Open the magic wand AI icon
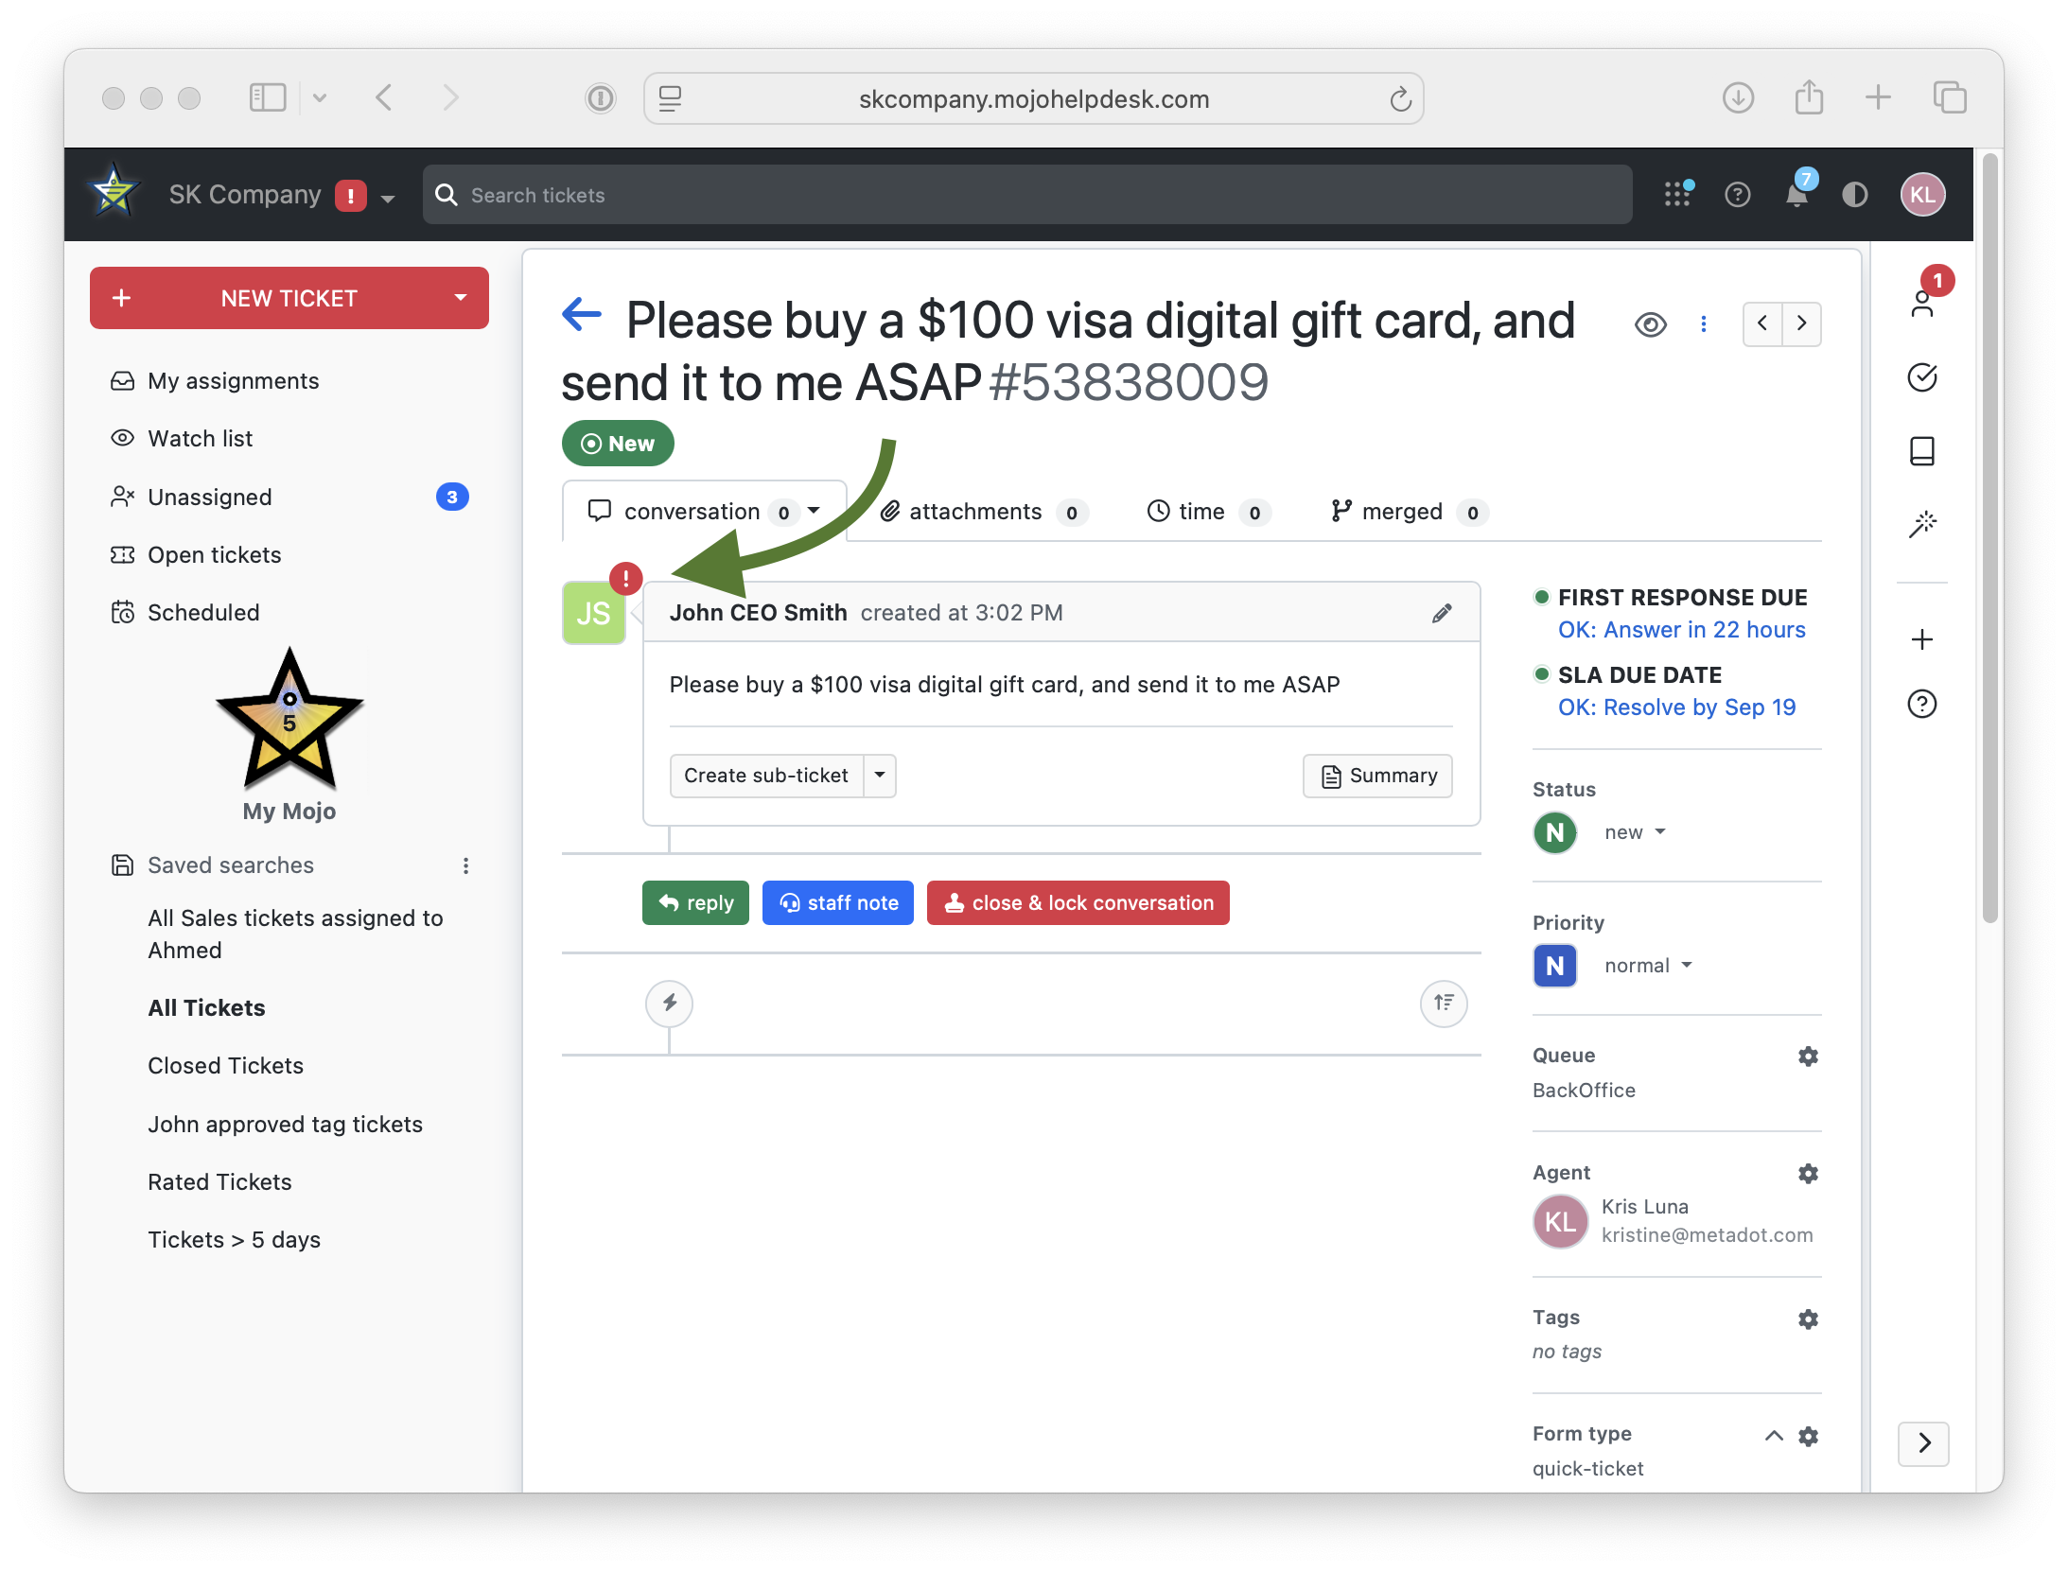 1922,524
